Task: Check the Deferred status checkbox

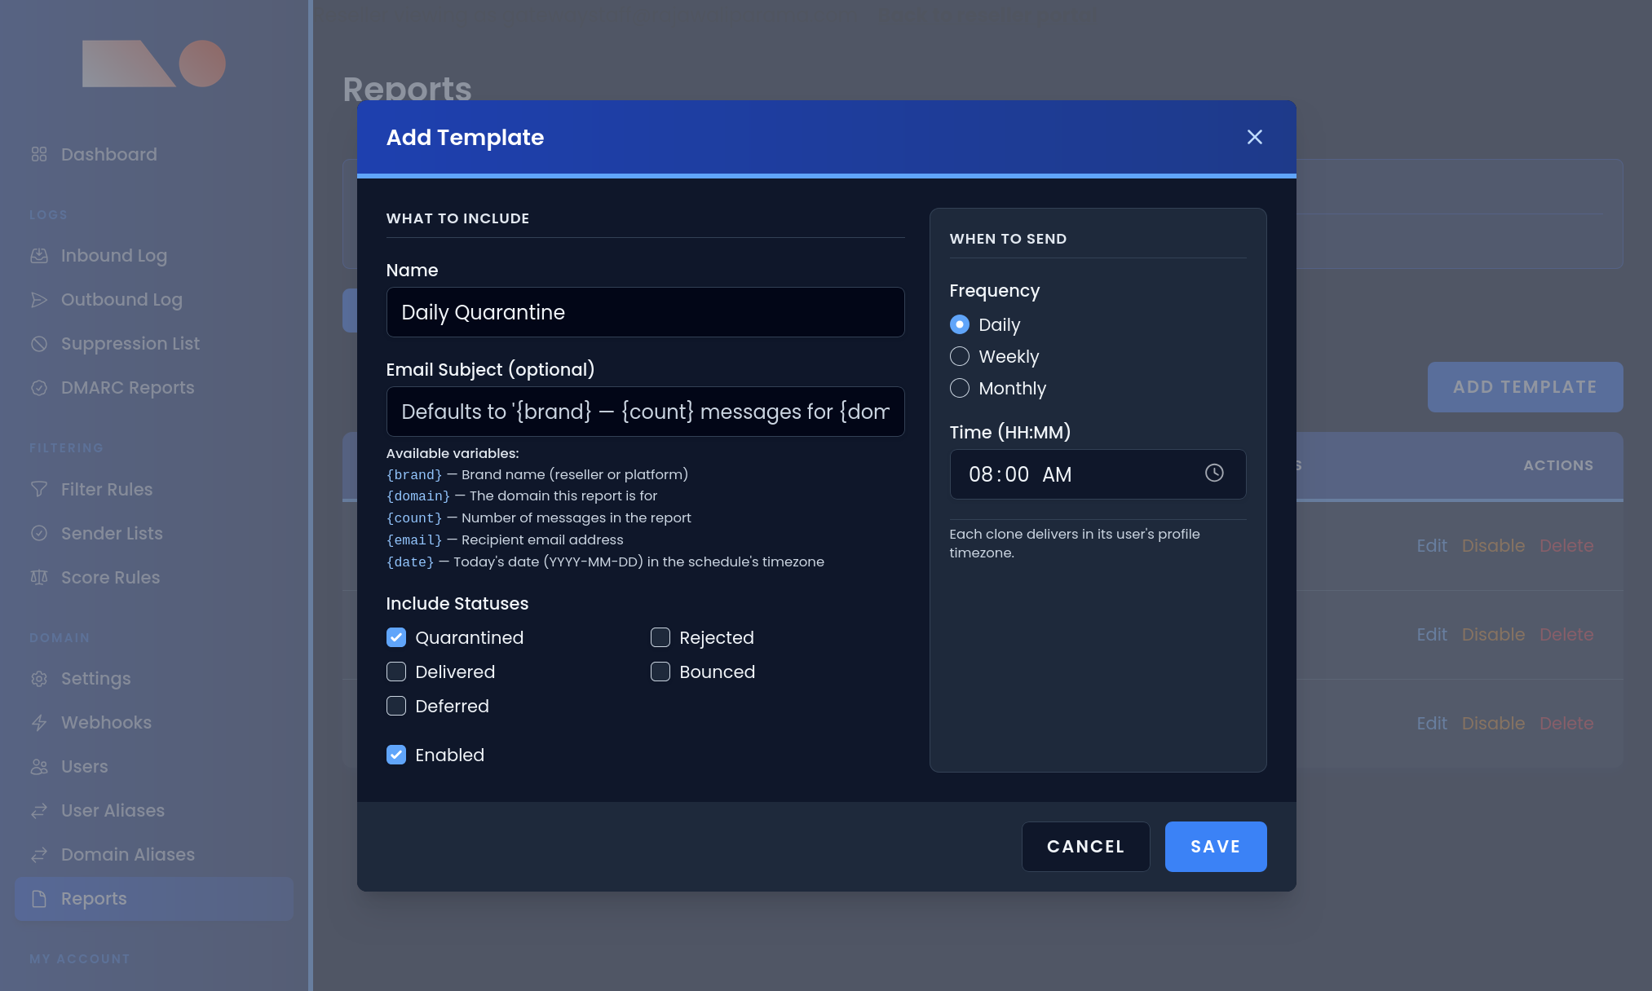Action: tap(396, 706)
